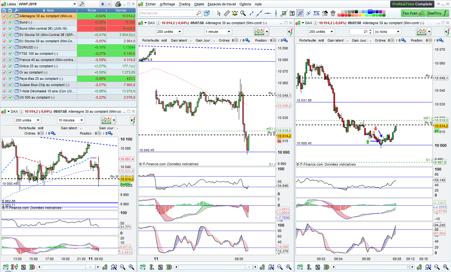The height and width of the screenshot is (272, 451).
Task: Open the WWF.2015 list dropdown
Action: [x=75, y=4]
